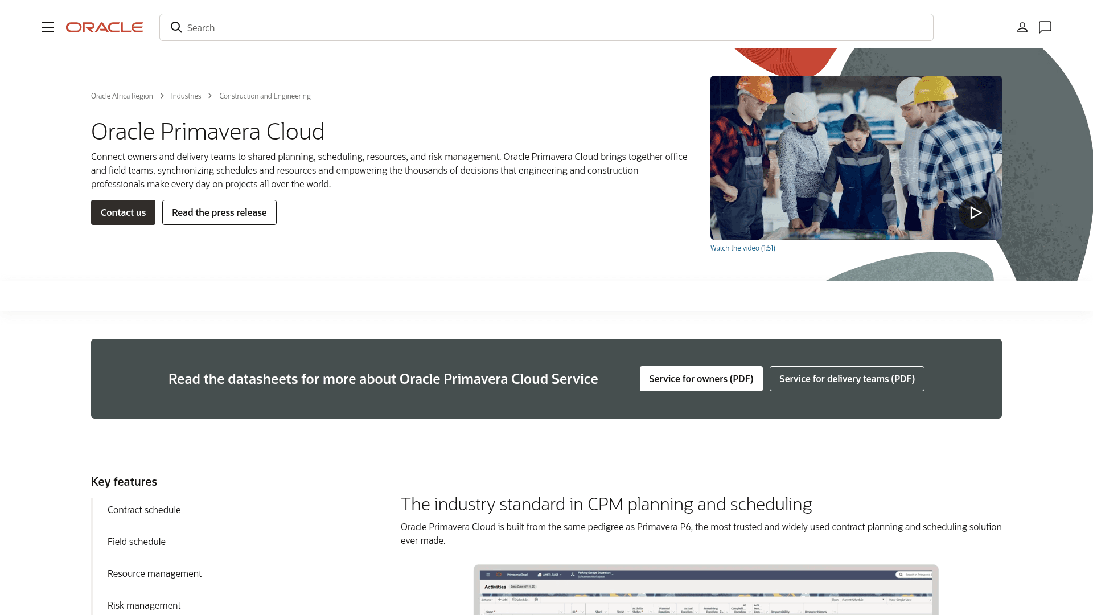
Task: Select Field schedule feature
Action: click(137, 542)
